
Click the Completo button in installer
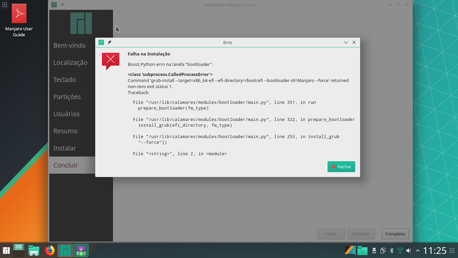tap(395, 234)
